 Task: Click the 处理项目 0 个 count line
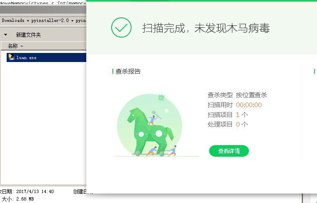click(x=227, y=124)
